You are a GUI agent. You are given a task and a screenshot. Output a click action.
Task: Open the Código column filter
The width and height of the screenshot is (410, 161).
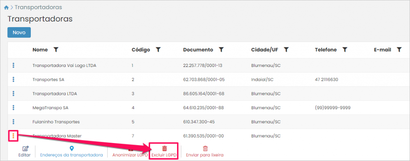click(x=158, y=50)
